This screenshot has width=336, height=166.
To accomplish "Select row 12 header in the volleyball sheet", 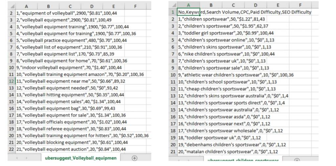I will [x=11, y=81].
